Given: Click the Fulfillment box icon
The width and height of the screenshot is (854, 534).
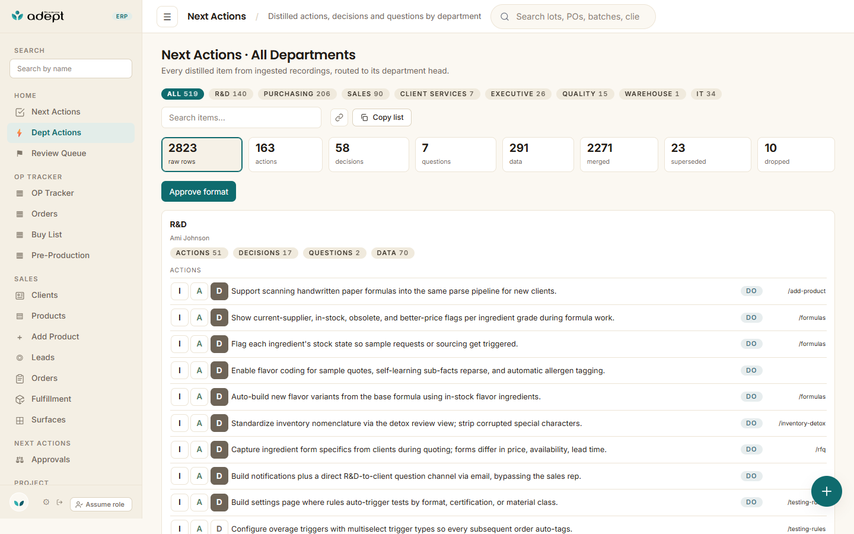Looking at the screenshot, I should pyautogui.click(x=20, y=399).
